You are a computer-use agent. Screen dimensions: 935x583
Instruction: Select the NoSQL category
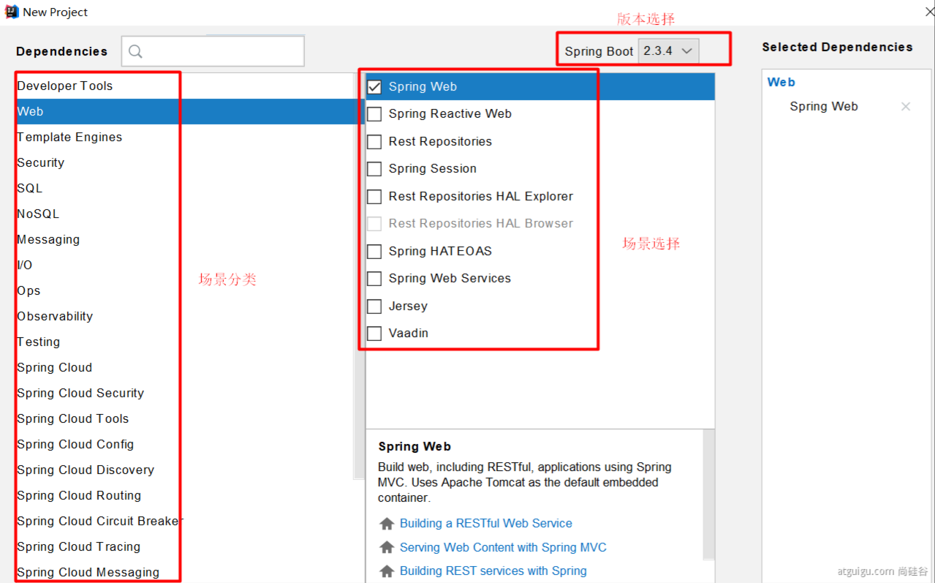[184, 214]
